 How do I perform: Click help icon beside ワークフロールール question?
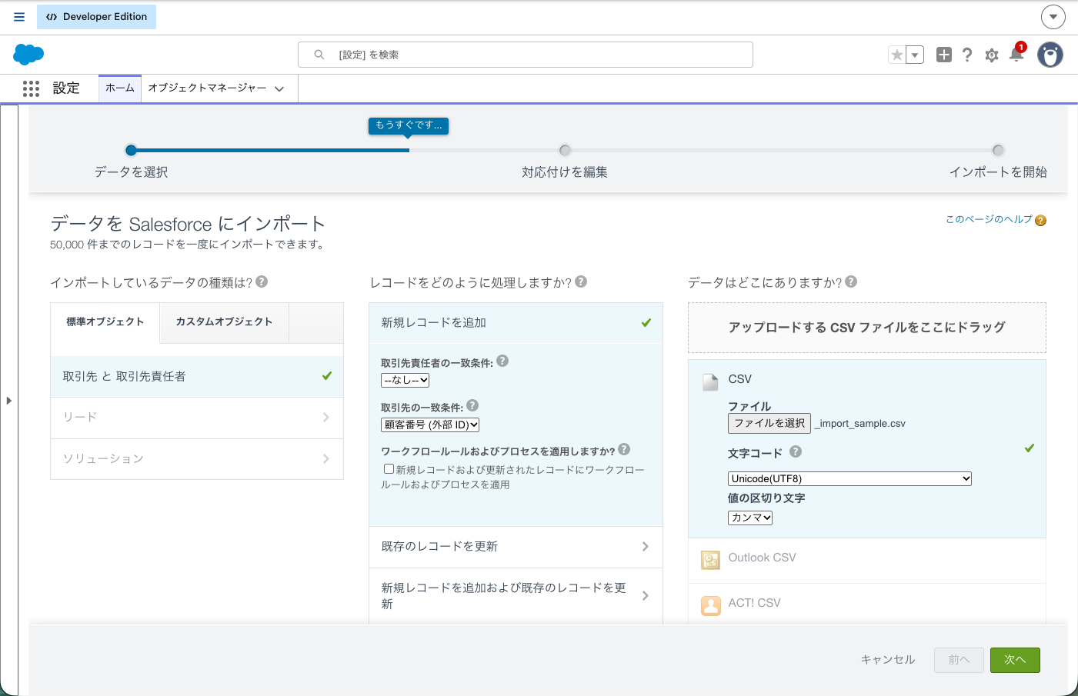[624, 449]
